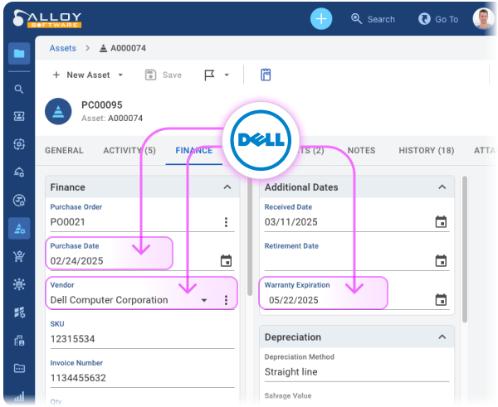Open the Purchase Order three-dot menu
This screenshot has height=407, width=498.
[x=226, y=222]
